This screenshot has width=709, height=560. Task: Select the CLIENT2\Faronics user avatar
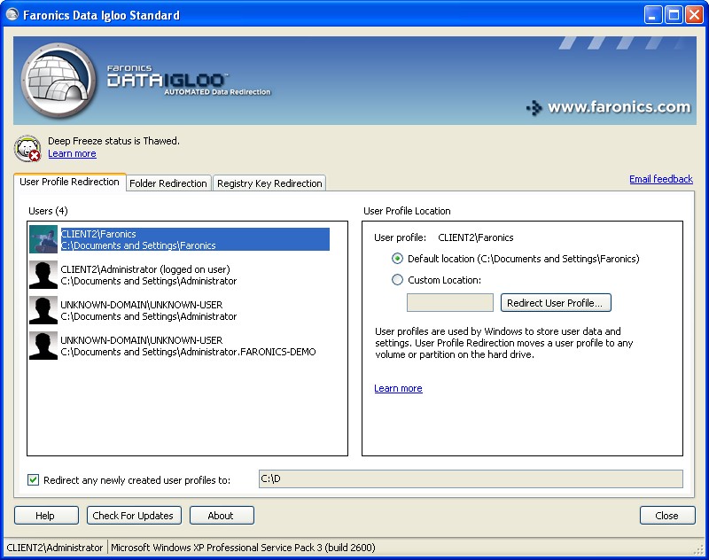tap(43, 239)
